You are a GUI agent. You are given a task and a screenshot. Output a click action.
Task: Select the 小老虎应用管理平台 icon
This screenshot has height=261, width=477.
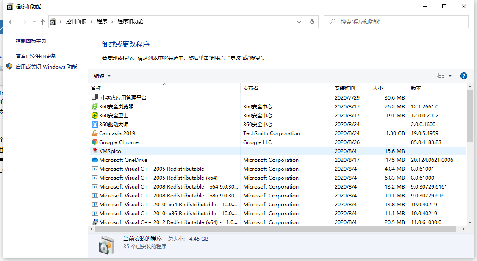(x=95, y=97)
